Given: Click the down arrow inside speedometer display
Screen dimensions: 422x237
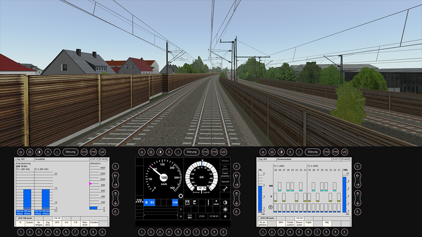Looking at the screenshot, I should click(181, 216).
